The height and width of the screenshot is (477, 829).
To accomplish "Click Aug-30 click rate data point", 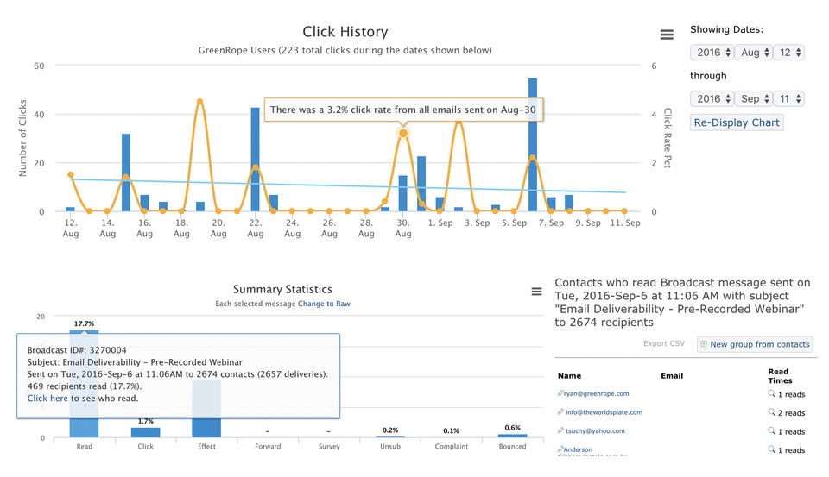I will tap(403, 133).
